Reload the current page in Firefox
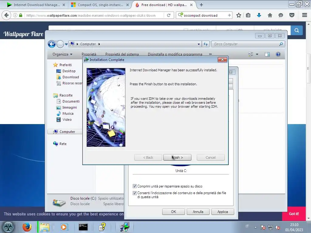Screen dimensions: 311x233 point(169,15)
